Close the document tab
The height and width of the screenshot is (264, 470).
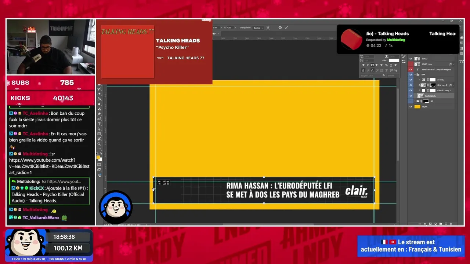tap(218, 34)
